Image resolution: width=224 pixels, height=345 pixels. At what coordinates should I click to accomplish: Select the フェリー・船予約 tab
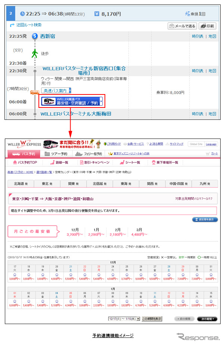pos(88,154)
